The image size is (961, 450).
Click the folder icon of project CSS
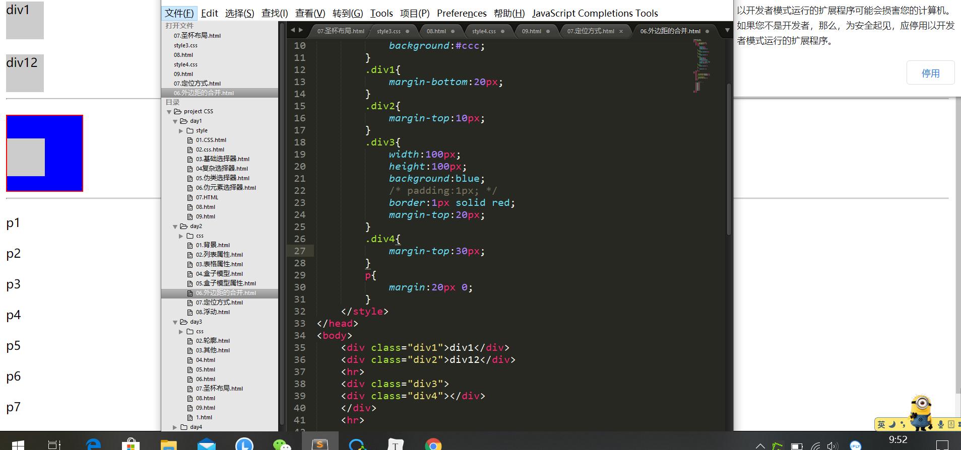[177, 111]
